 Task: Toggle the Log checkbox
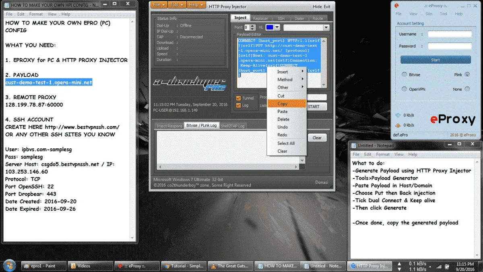click(239, 105)
